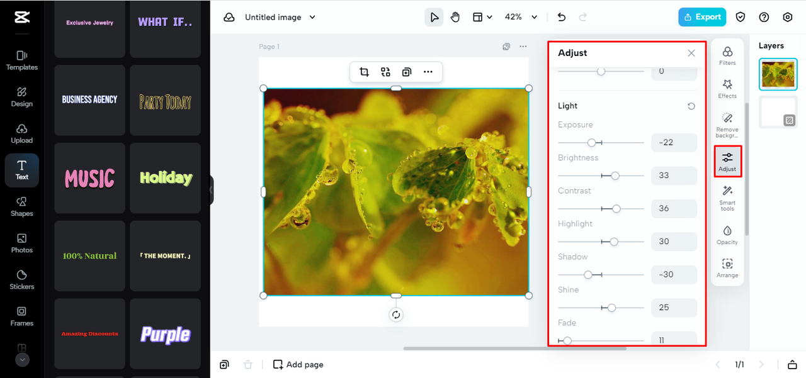Open the Upload sidebar tab

click(22, 133)
